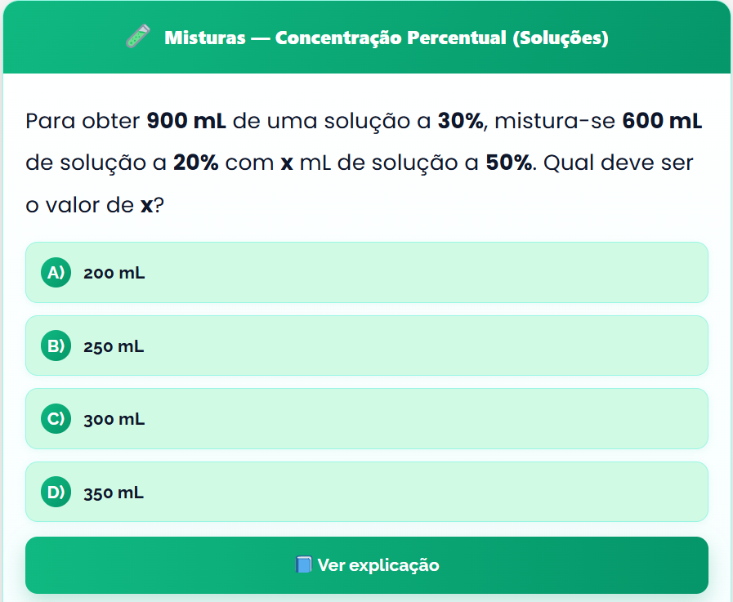Viewport: 733px width, 602px height.
Task: Click the circular D) badge
Action: click(x=56, y=493)
